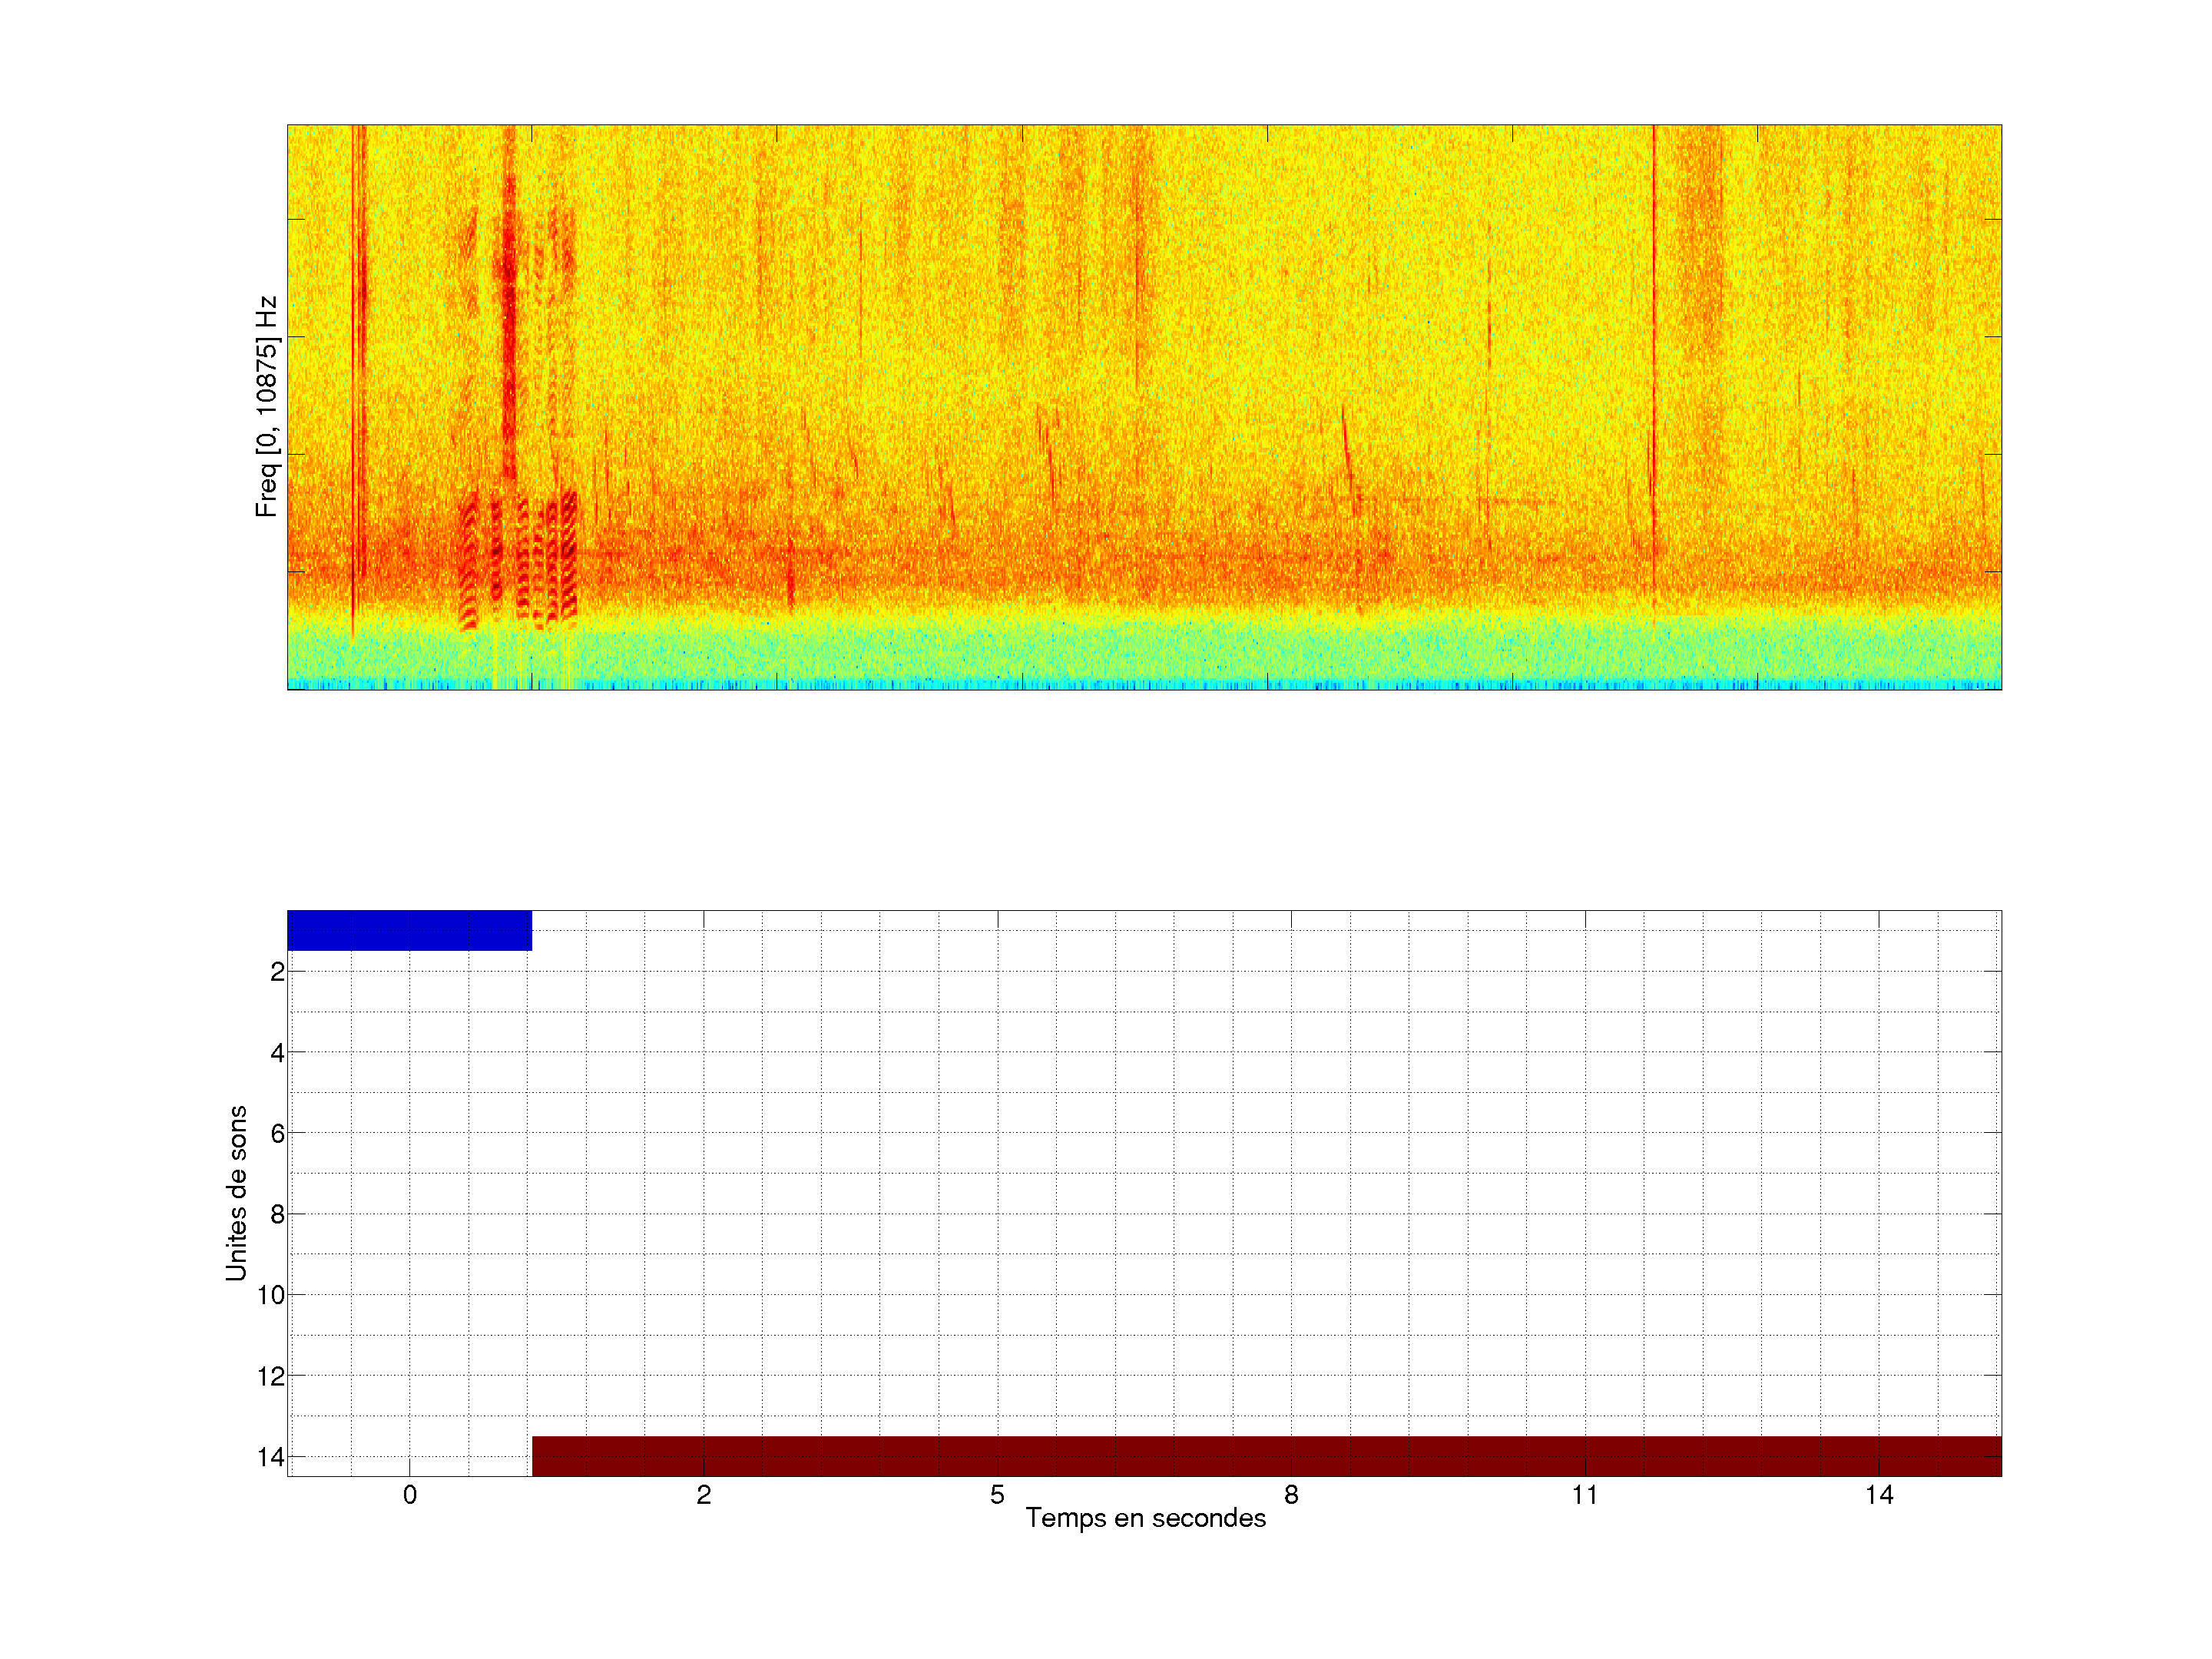
Task: Click y-axis tick label 2
Action: (277, 972)
